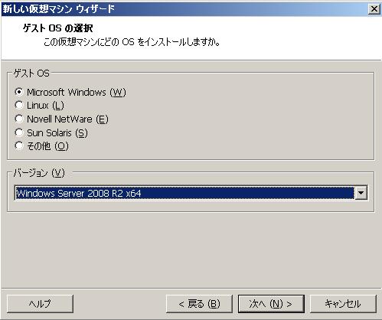The width and height of the screenshot is (382, 320).
Task: Click the Linux (L) label text
Action: [45, 106]
